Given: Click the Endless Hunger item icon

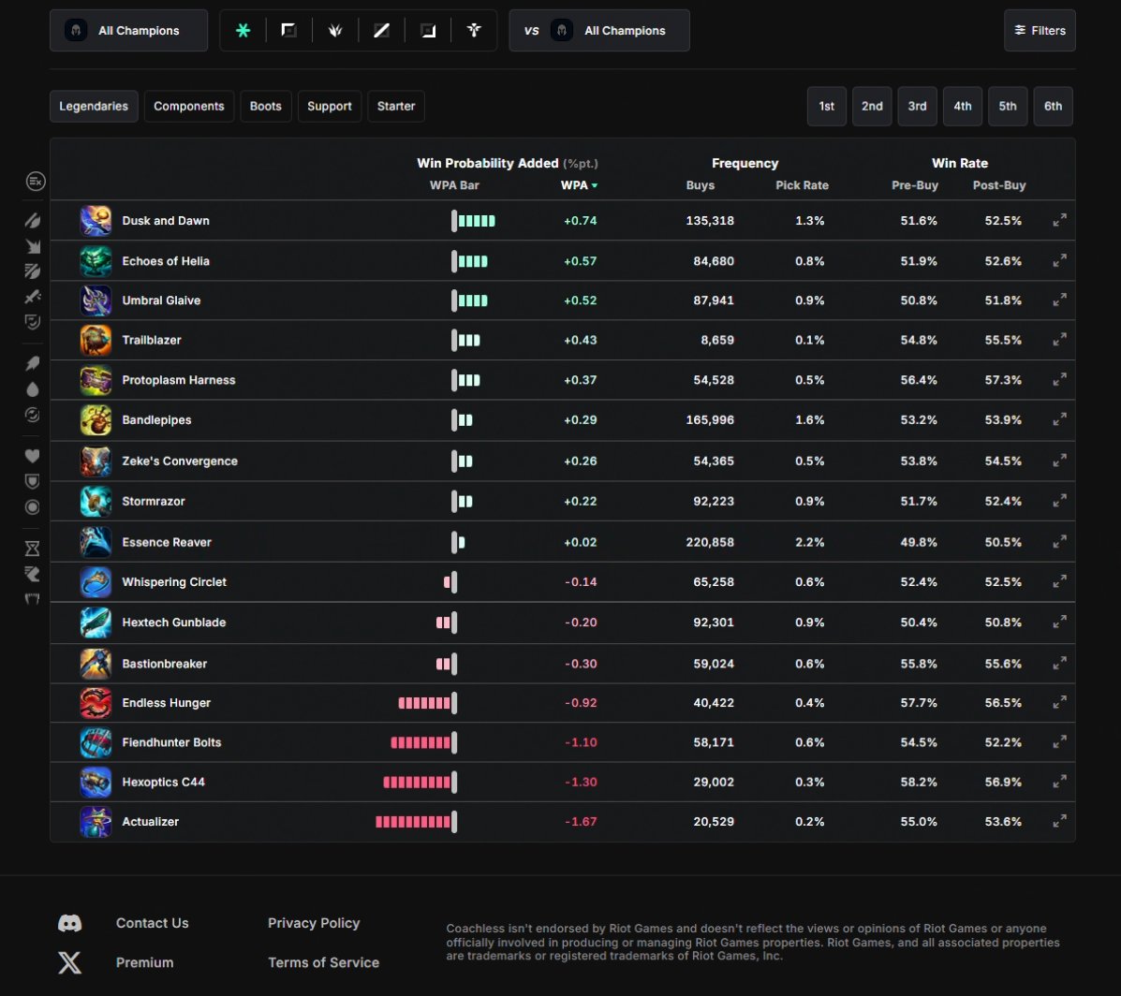Looking at the screenshot, I should [x=96, y=703].
